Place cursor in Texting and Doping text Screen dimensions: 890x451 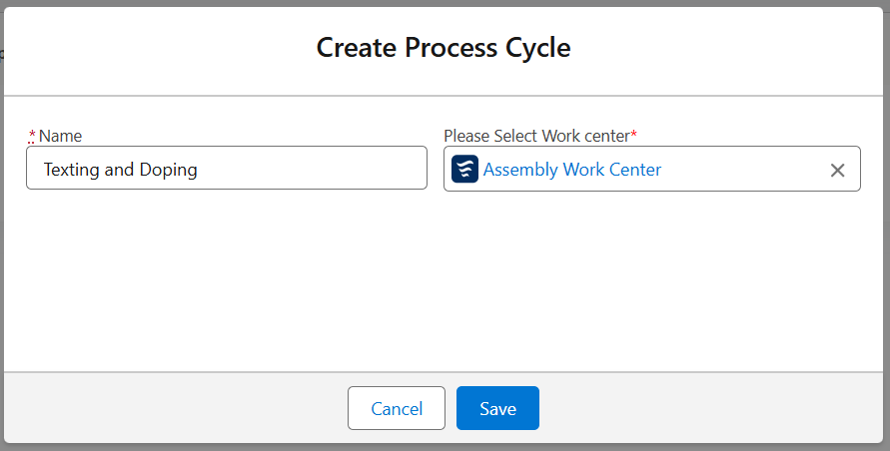pos(120,170)
